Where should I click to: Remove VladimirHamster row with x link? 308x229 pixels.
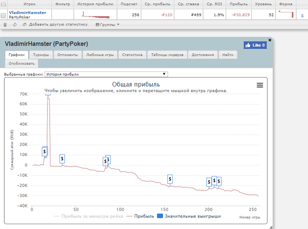tap(302, 15)
